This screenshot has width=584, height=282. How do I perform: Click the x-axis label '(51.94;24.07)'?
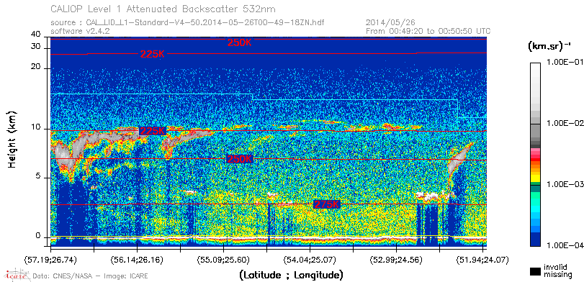coord(482,260)
